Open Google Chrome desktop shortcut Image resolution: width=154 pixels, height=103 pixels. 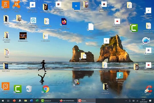46,89
